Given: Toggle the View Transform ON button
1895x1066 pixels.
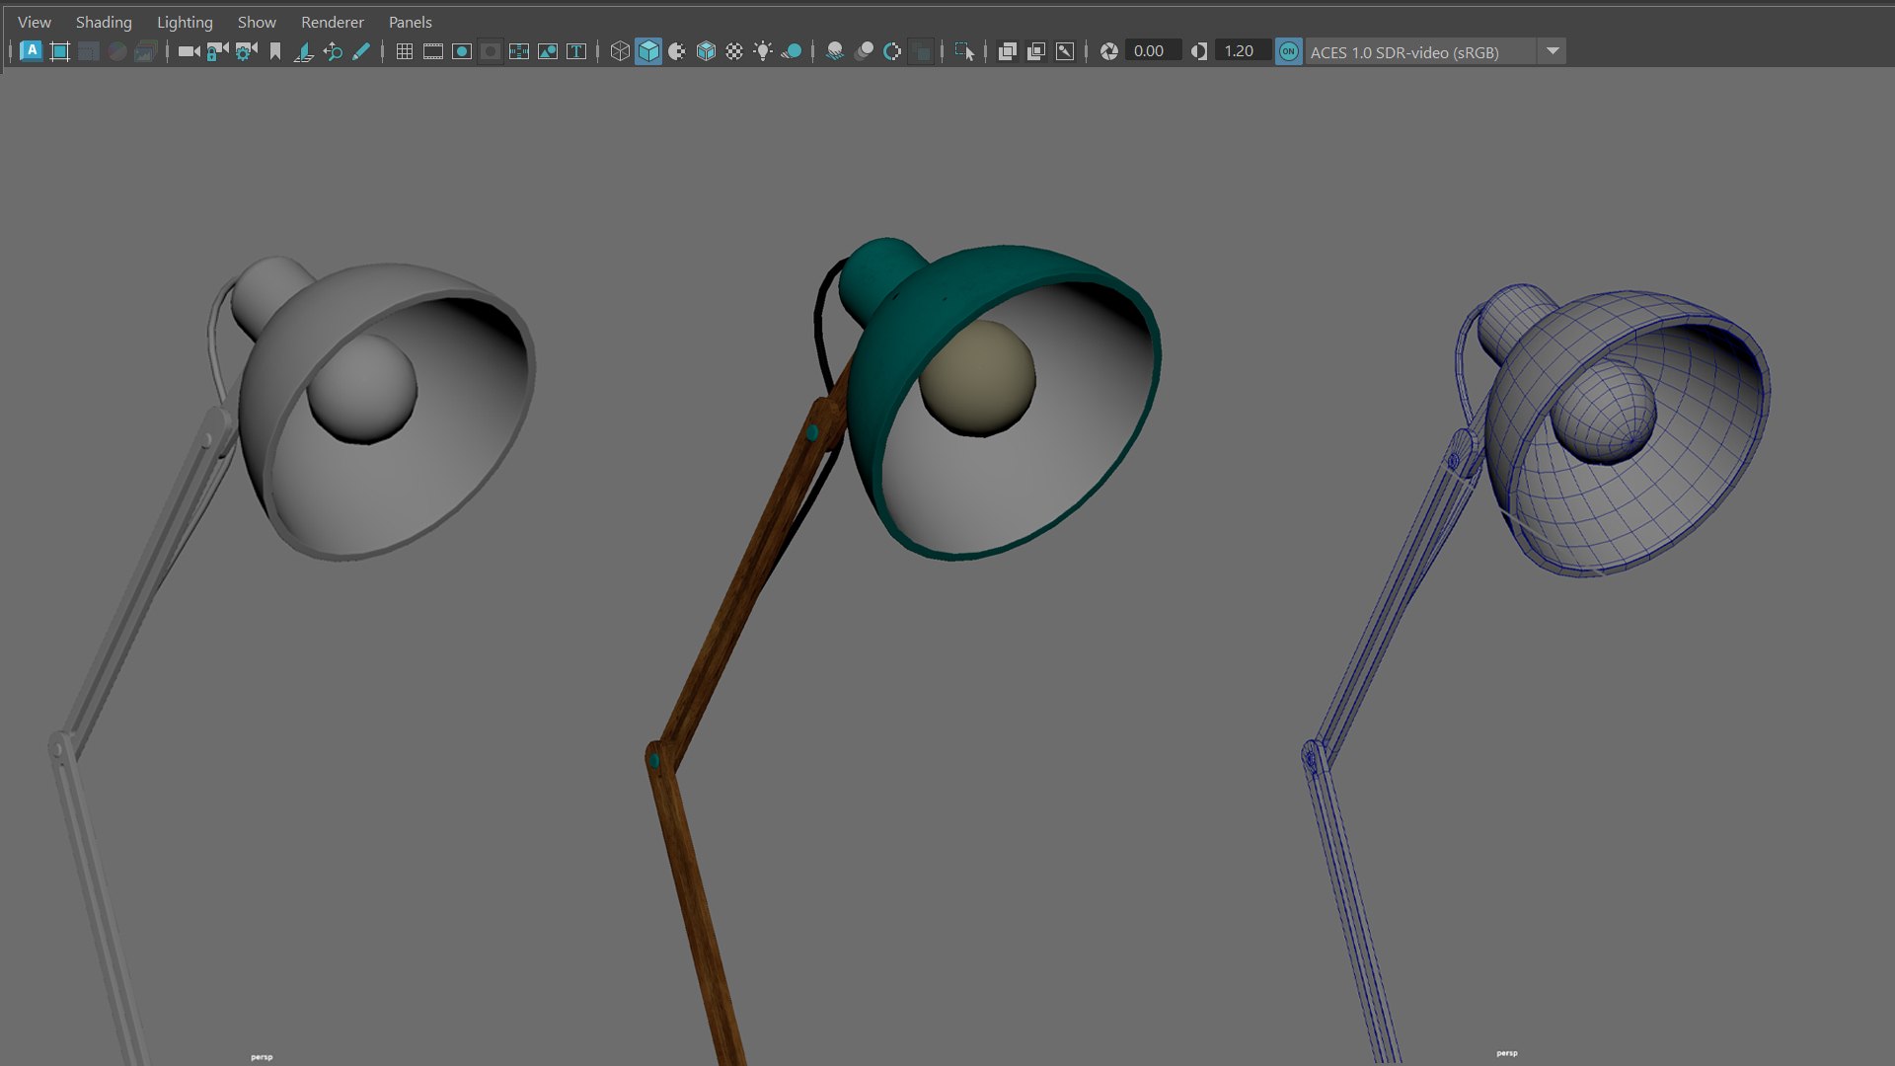Looking at the screenshot, I should pyautogui.click(x=1289, y=51).
